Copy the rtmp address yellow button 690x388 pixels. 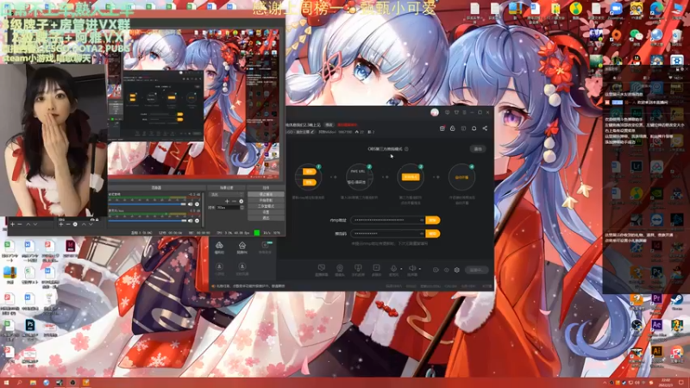coord(433,220)
